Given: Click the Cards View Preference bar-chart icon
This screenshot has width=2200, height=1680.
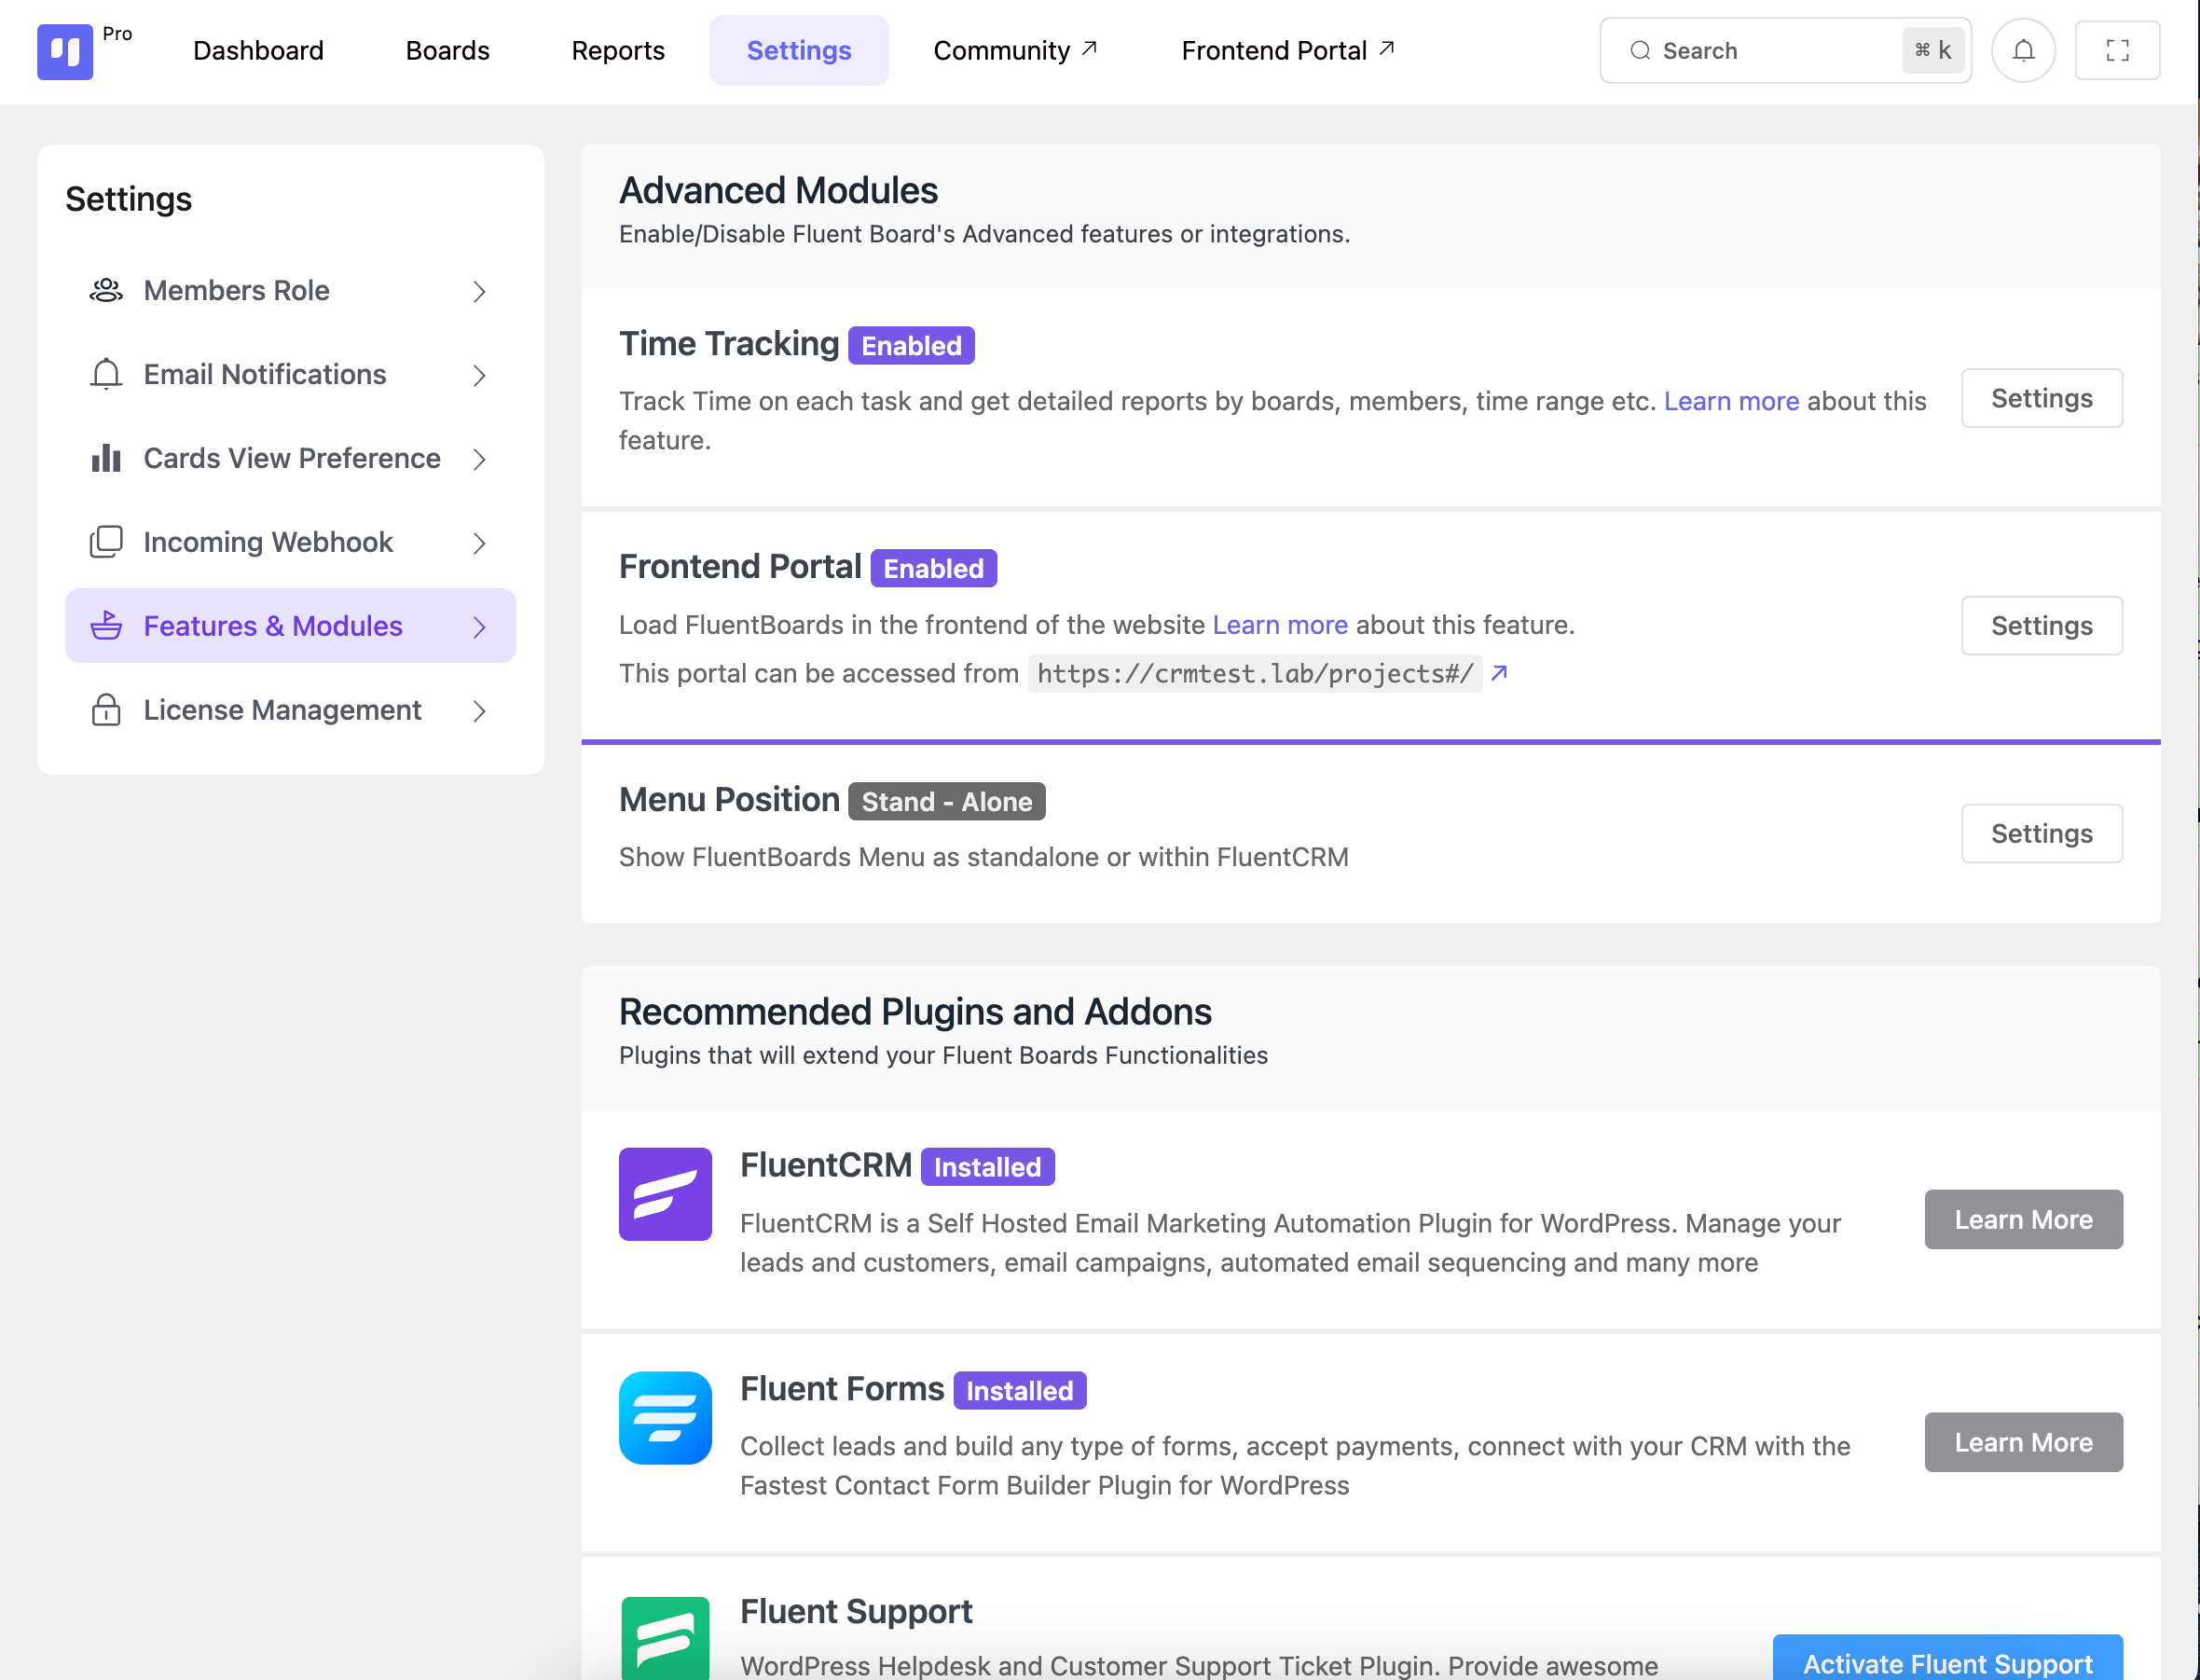Looking at the screenshot, I should click(106, 458).
